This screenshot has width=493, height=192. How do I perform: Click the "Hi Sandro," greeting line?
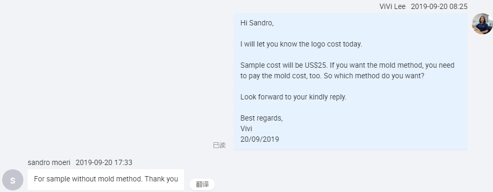(257, 23)
